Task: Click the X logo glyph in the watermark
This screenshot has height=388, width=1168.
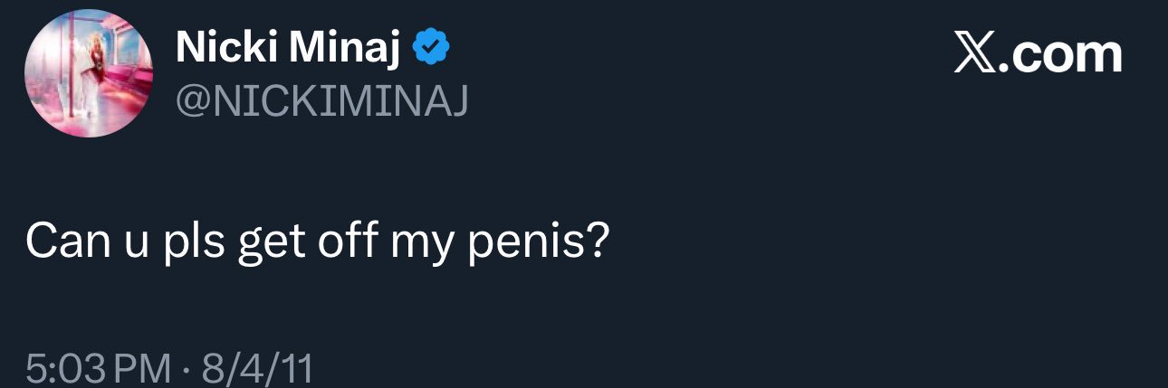Action: click(x=974, y=56)
